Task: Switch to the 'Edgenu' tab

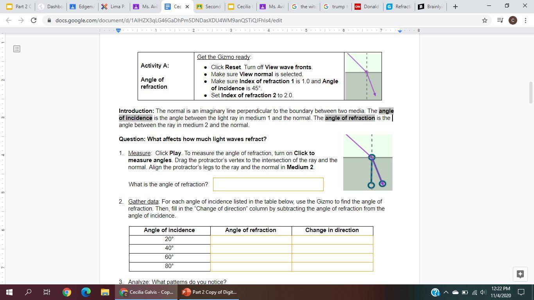Action: click(82, 7)
